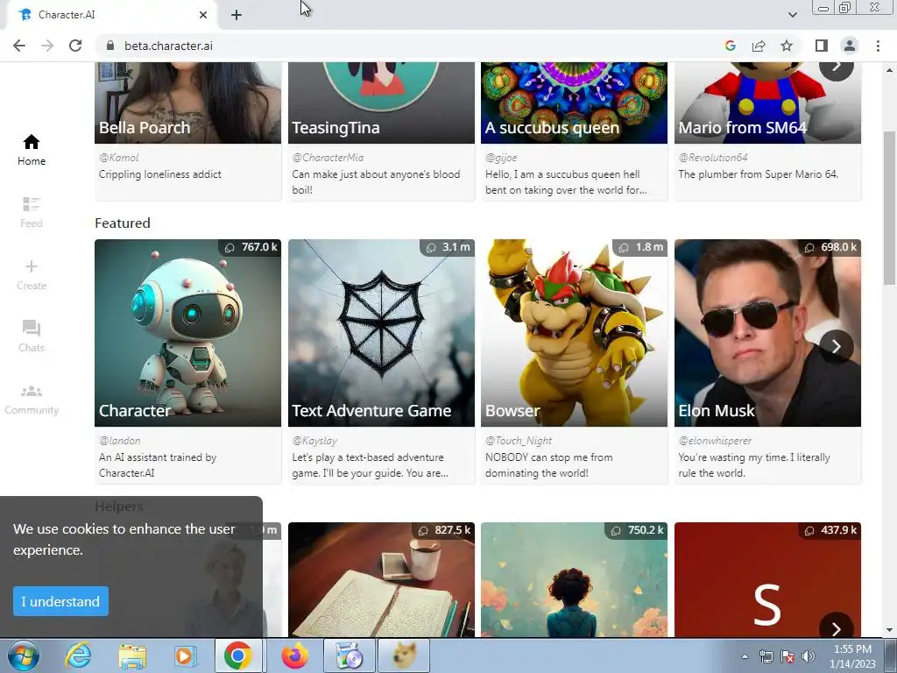897x673 pixels.
Task: Open the Chrome profile avatar
Action: point(850,46)
